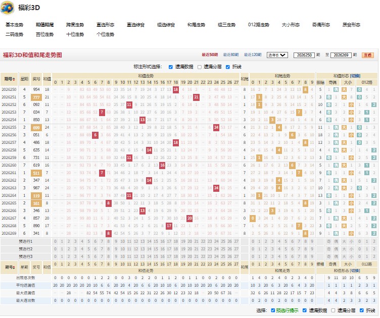
Task: Open 个位走势 chart link
Action: pos(105,34)
